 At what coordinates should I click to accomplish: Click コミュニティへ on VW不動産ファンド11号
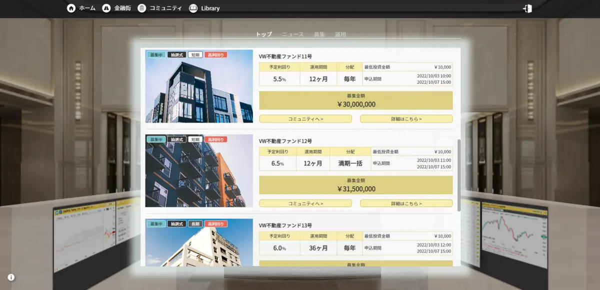click(x=305, y=119)
